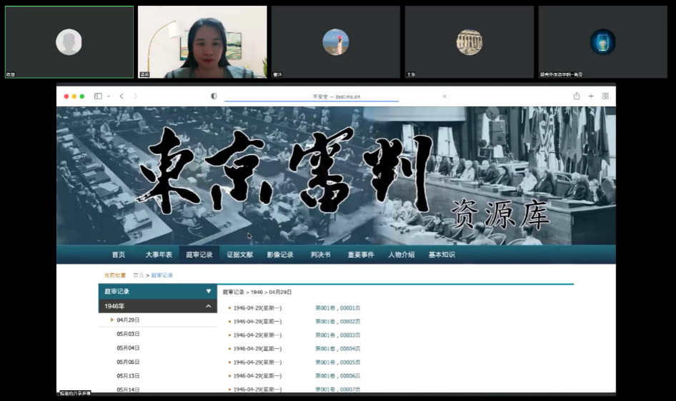Select 05月13日 in the date list

pyautogui.click(x=129, y=375)
